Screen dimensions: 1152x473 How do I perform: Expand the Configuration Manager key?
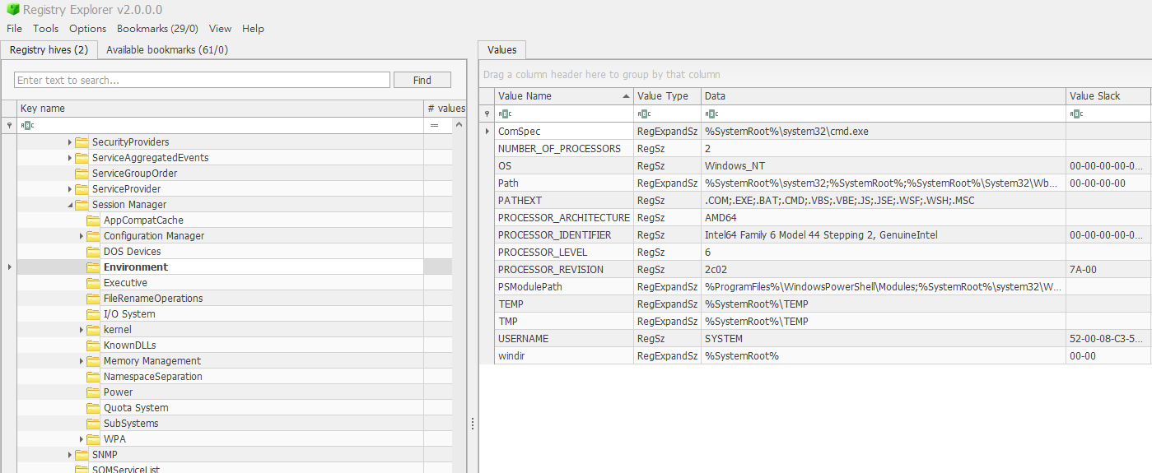click(x=82, y=236)
